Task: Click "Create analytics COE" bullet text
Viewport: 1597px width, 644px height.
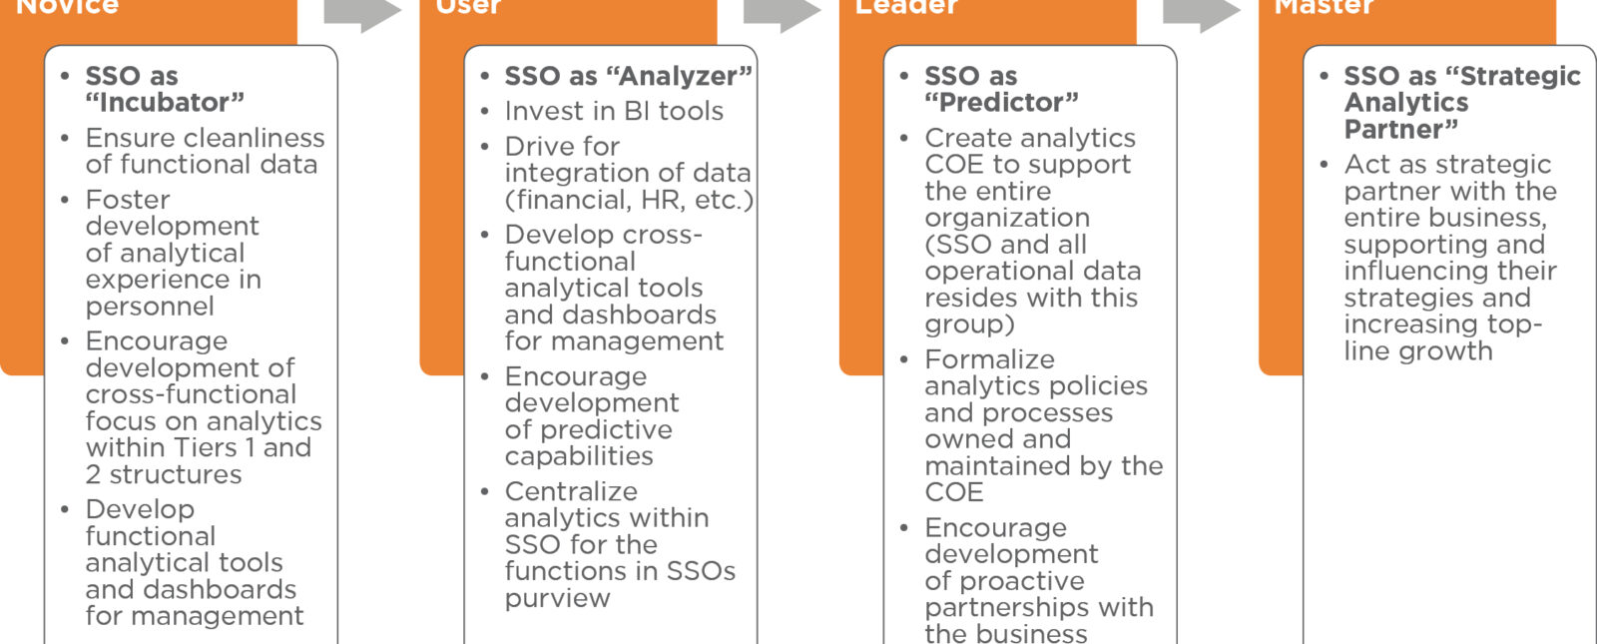Action: [x=1031, y=230]
